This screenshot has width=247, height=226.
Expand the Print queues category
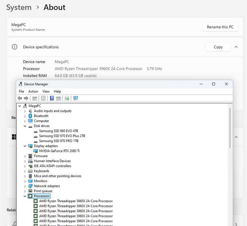(25, 191)
